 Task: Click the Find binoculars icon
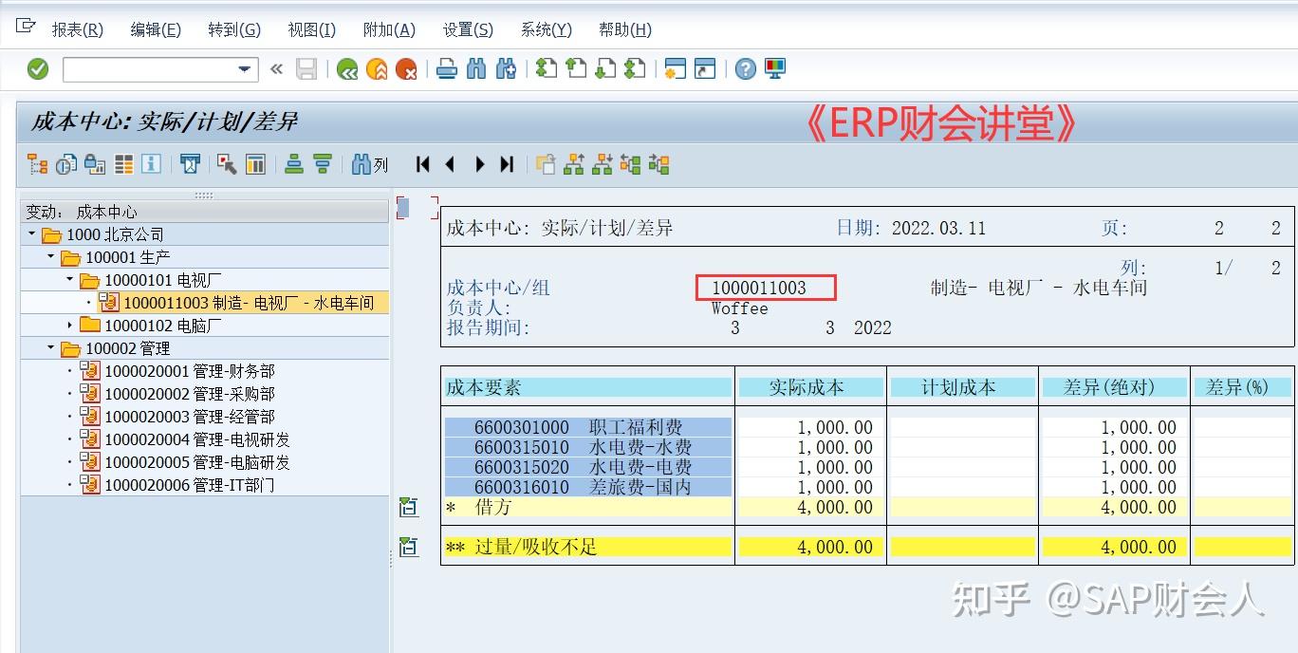(x=476, y=68)
